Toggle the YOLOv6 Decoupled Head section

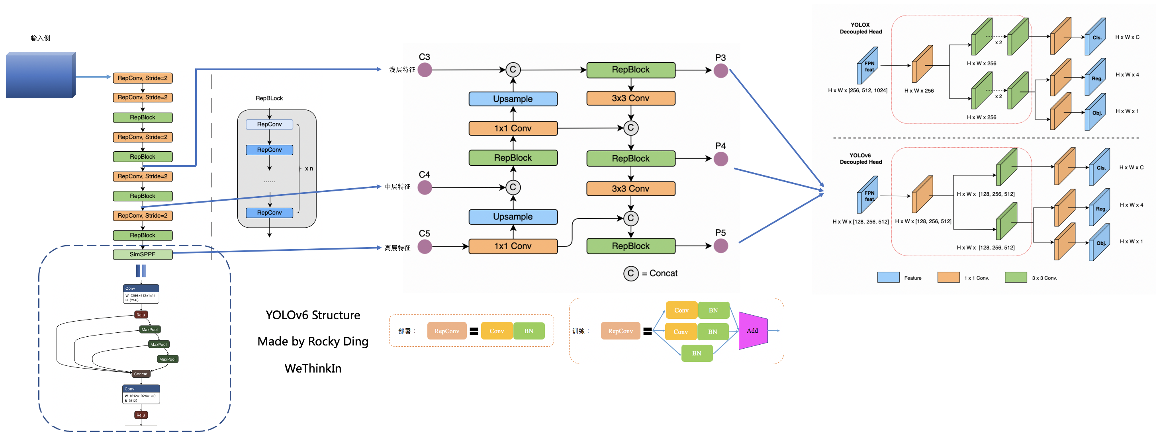tap(849, 159)
